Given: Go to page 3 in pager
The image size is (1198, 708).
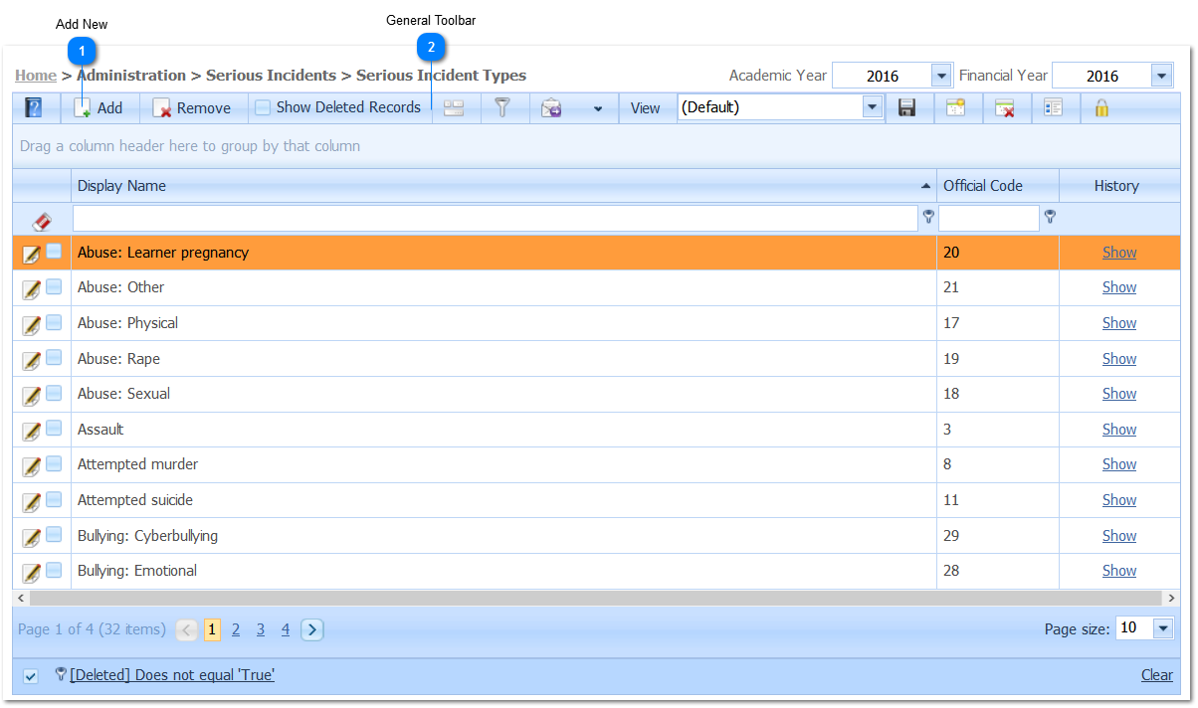Looking at the screenshot, I should [261, 629].
